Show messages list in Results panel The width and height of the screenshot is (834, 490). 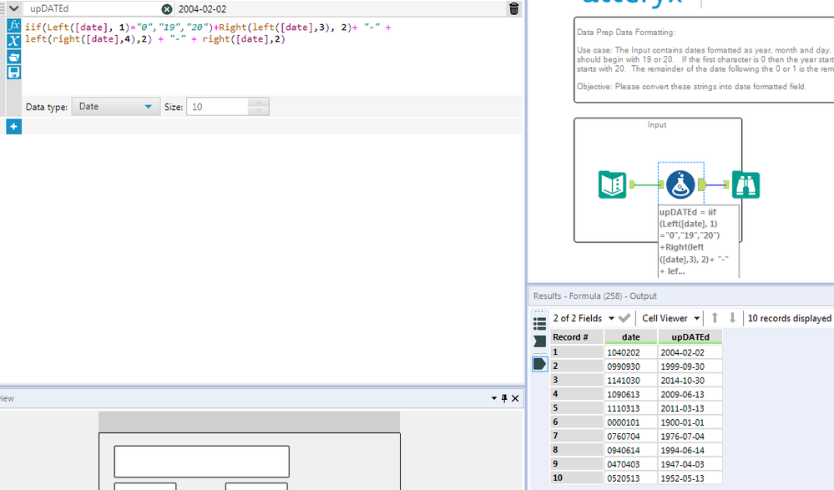539,324
